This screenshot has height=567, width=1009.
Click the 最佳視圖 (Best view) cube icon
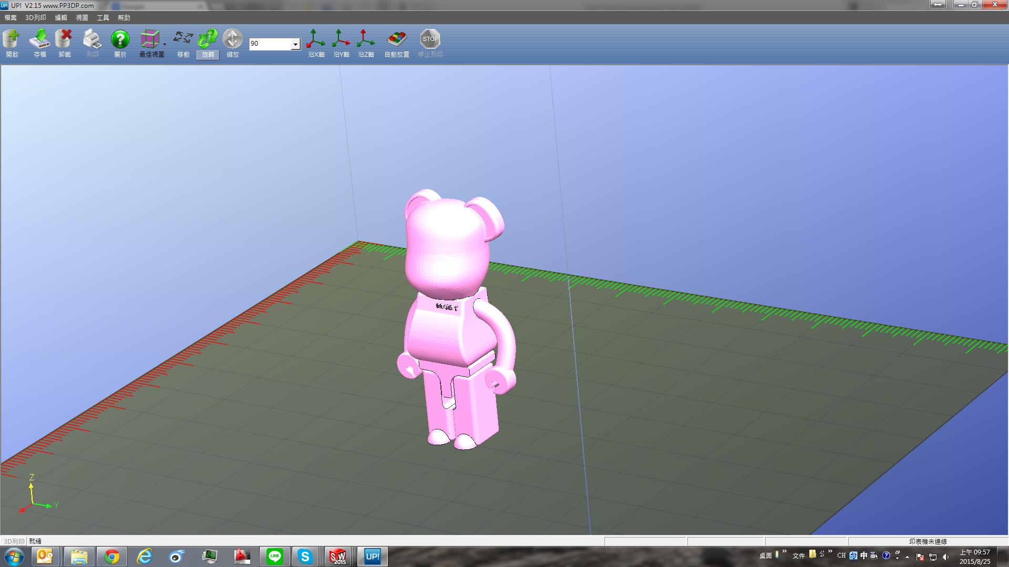[150, 39]
